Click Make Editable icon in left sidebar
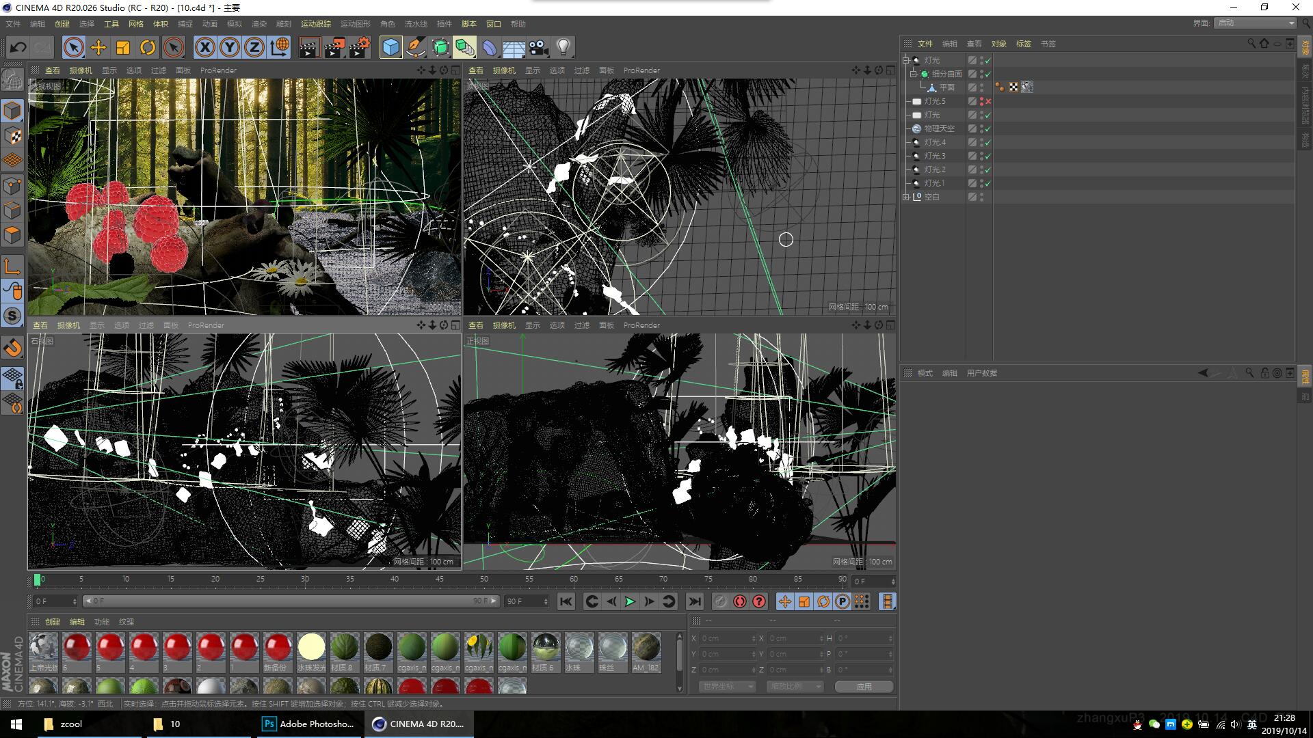1313x738 pixels. (x=12, y=80)
